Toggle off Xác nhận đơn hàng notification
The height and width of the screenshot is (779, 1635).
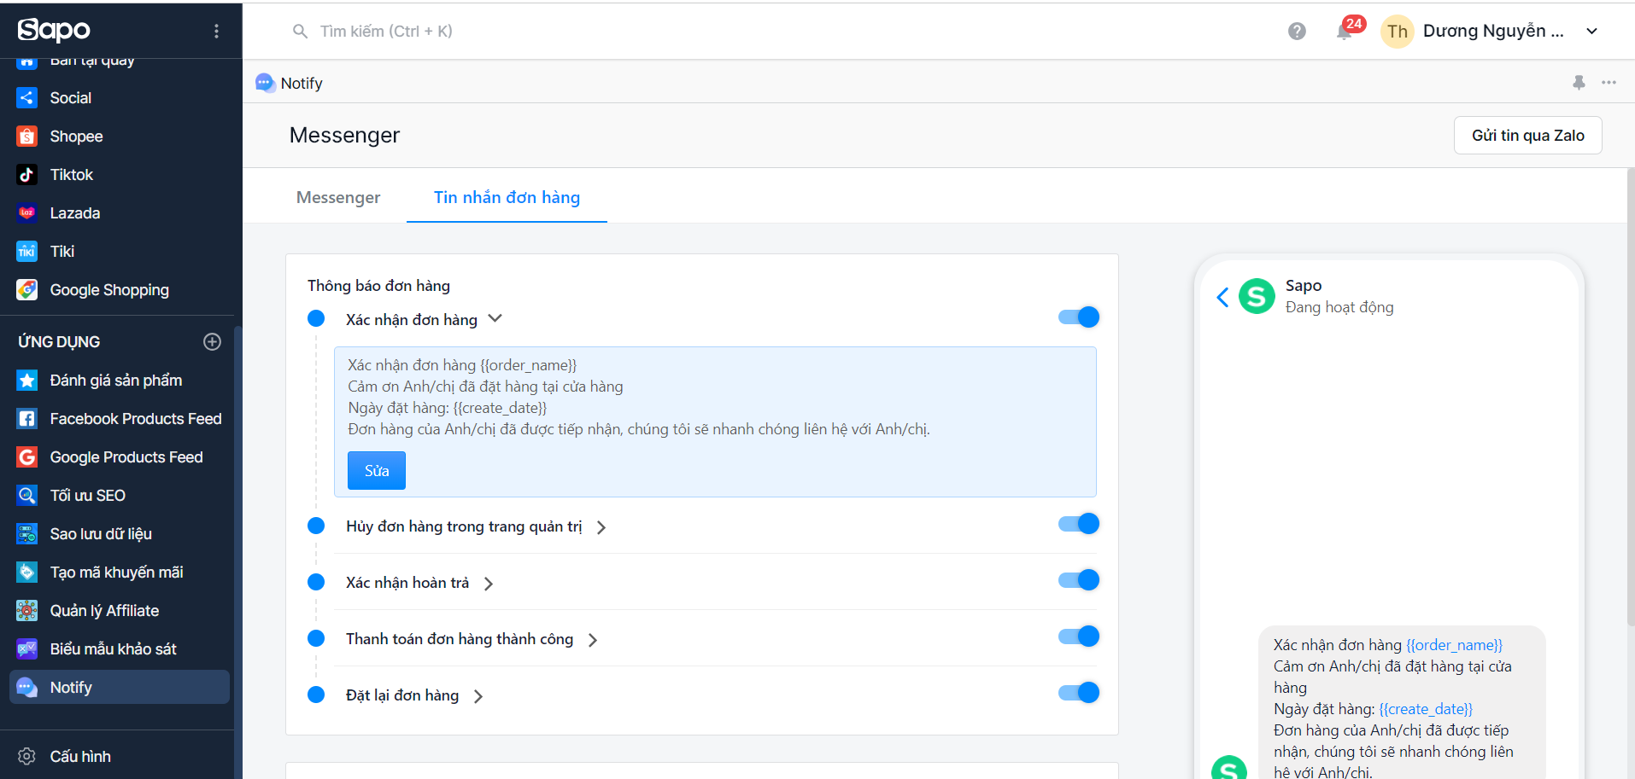click(1079, 317)
